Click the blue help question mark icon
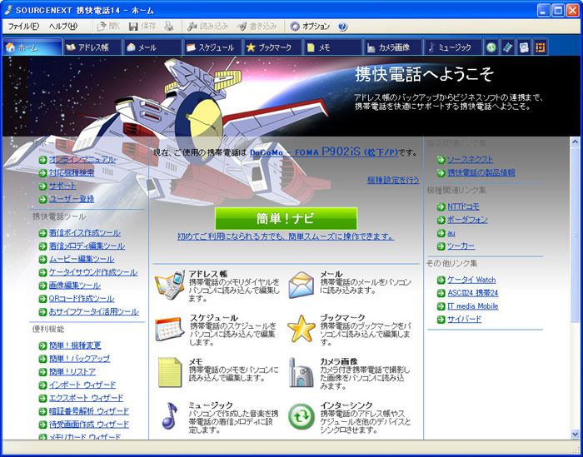The height and width of the screenshot is (457, 583). click(x=343, y=27)
